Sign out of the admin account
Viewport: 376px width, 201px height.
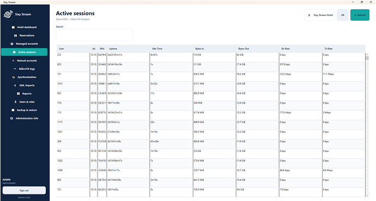tap(24, 191)
